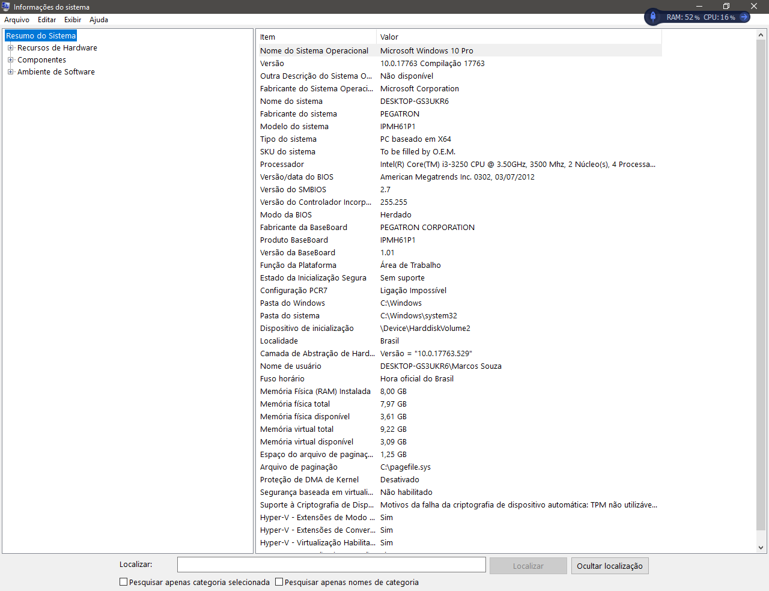Select Proteção de DMA de Kernel row
The width and height of the screenshot is (769, 591).
460,479
